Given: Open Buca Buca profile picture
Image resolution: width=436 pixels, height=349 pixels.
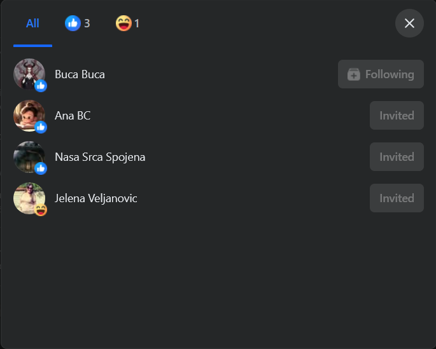Looking at the screenshot, I should click(x=29, y=74).
